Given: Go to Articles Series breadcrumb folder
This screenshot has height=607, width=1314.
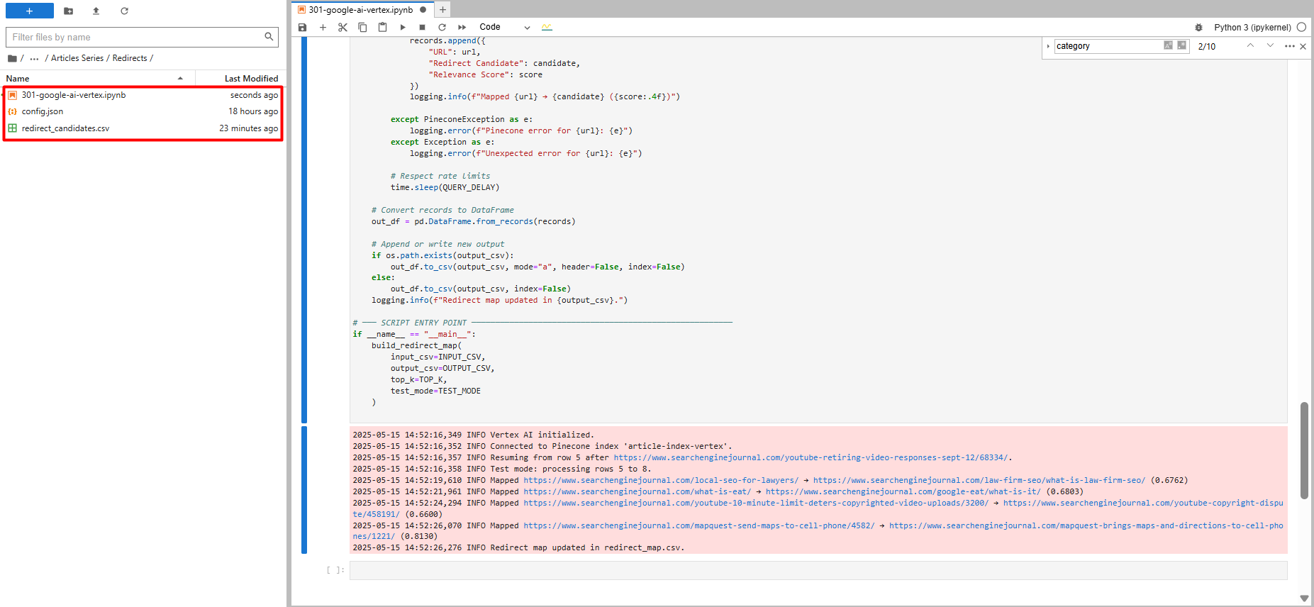Looking at the screenshot, I should tap(77, 58).
